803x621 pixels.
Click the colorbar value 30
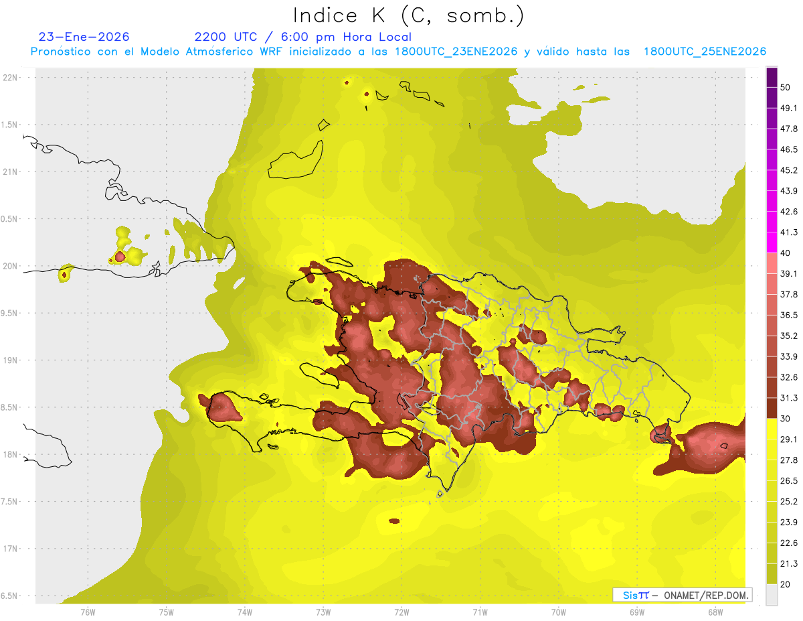(786, 419)
